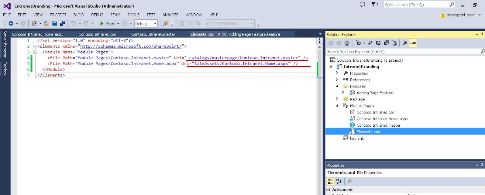
Task: Select Contoso.Intranet.Home.aspx in Solution Explorer
Action: 379,119
